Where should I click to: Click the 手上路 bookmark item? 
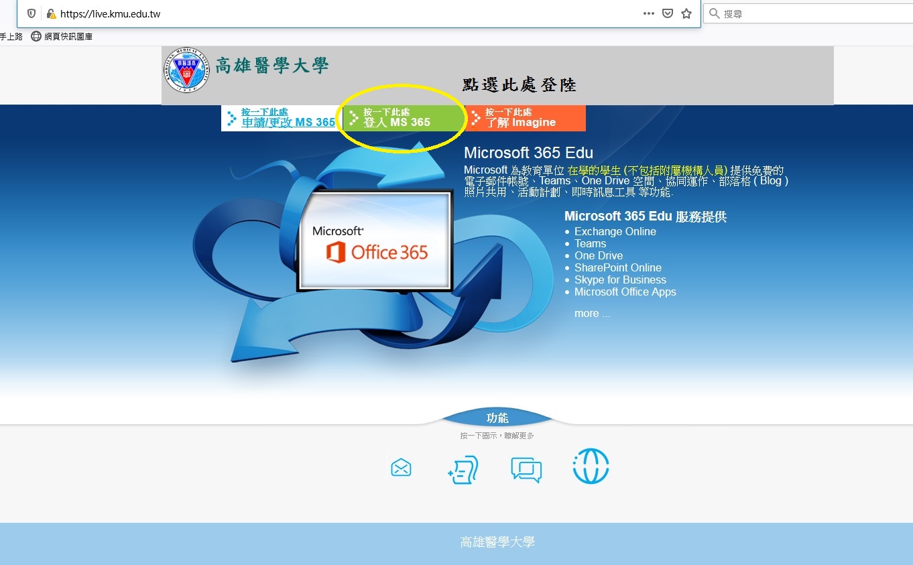[x=11, y=37]
